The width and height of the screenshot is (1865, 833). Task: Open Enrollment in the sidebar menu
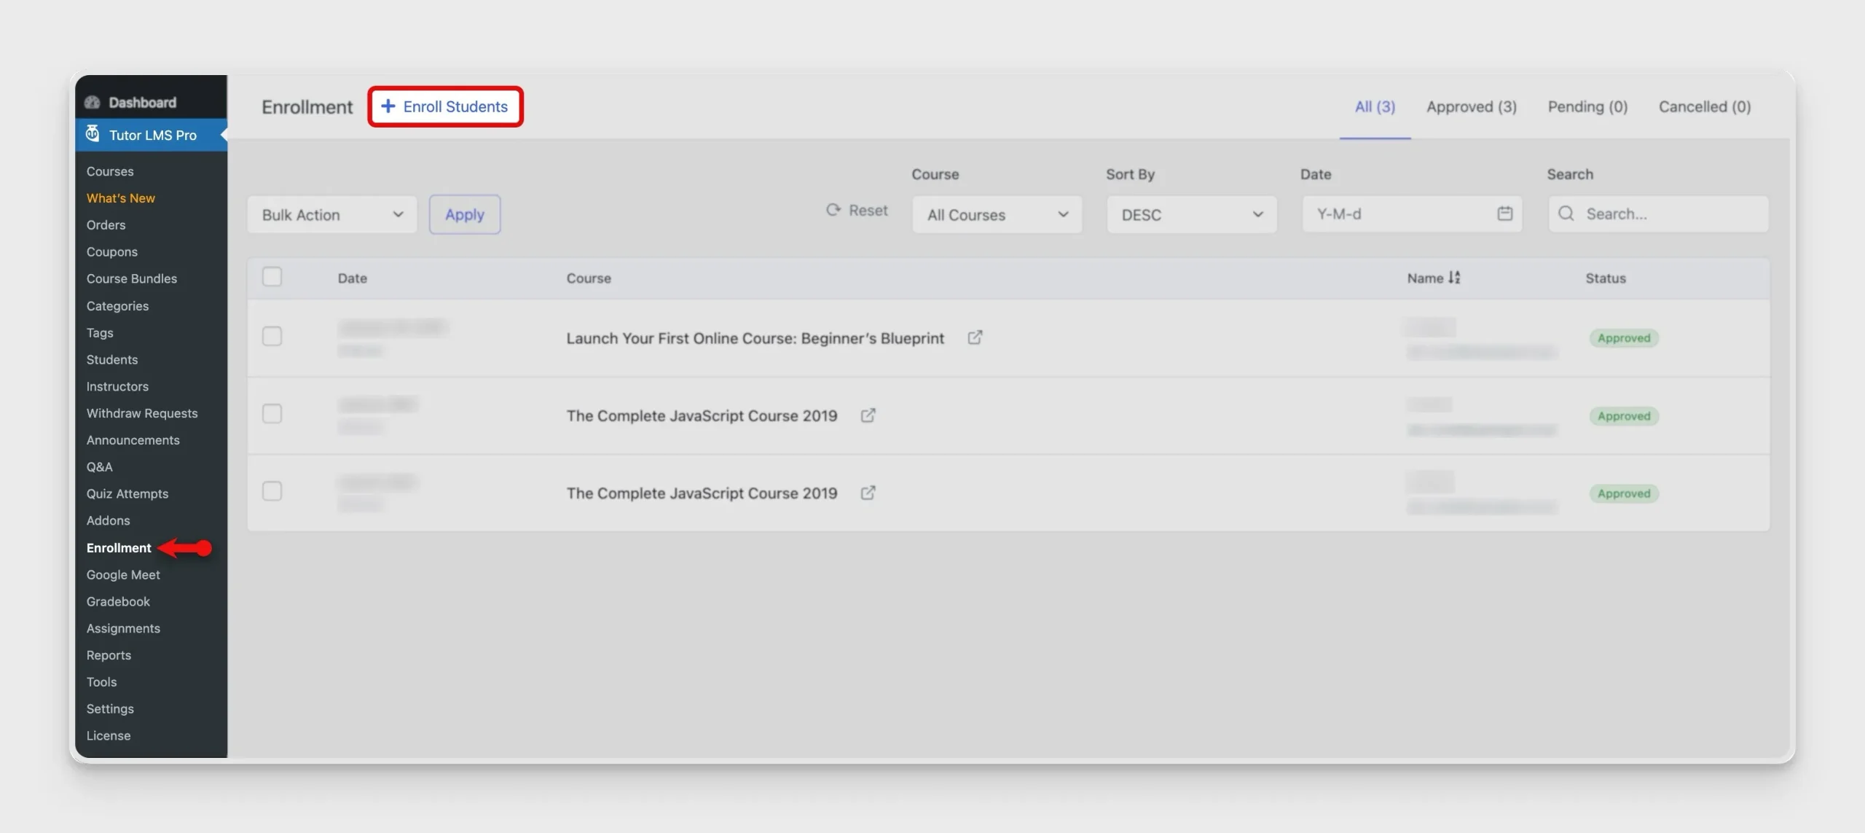coord(119,547)
